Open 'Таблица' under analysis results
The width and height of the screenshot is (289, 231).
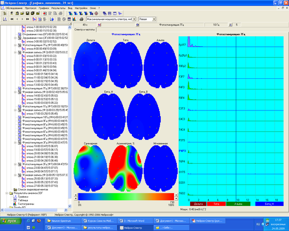coord(23,200)
